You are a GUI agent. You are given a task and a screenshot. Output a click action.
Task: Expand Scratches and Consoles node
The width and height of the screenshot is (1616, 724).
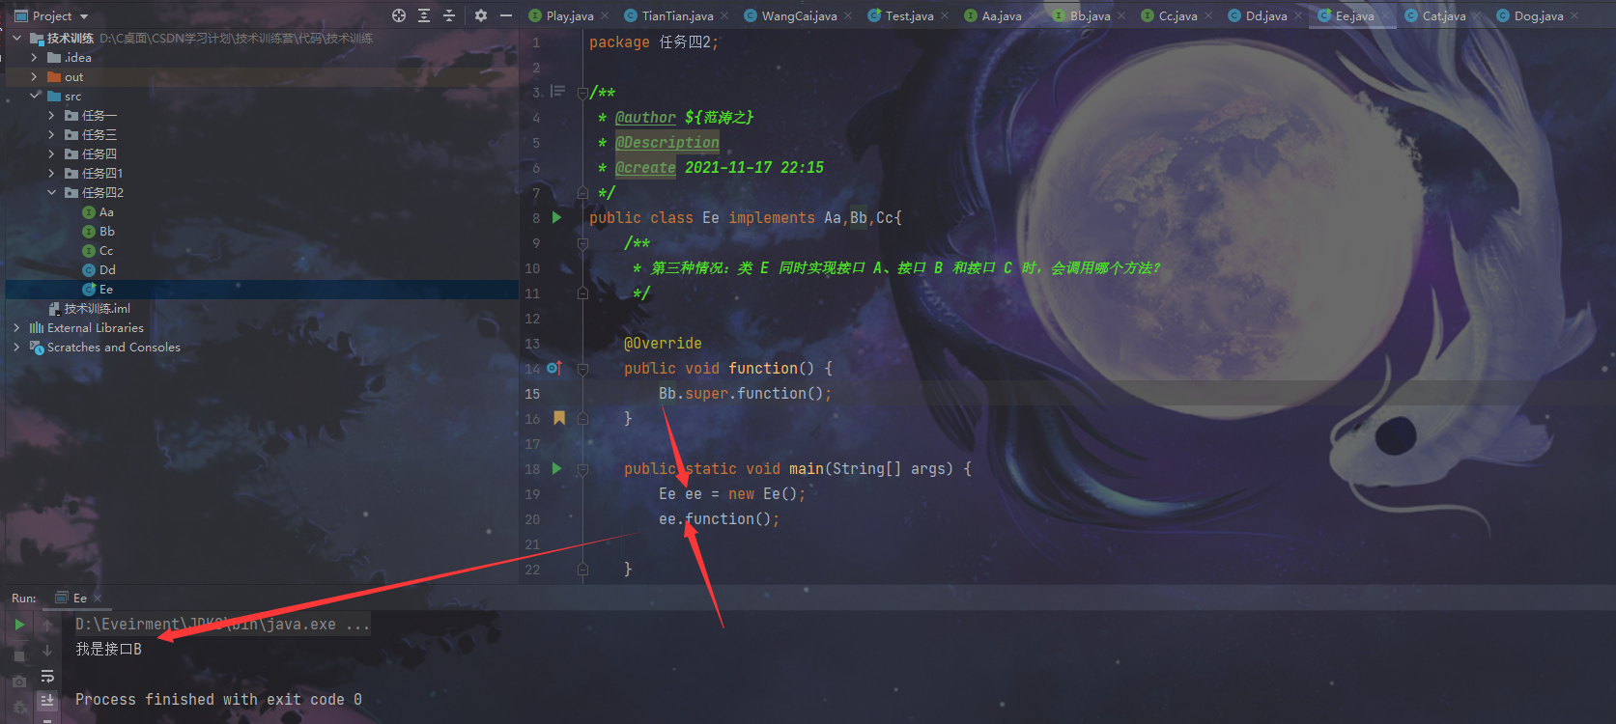coord(17,347)
